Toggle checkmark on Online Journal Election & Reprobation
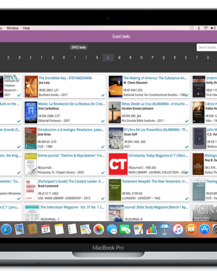Image resolution: width=217 pixels, height=280 pixels. pyautogui.click(x=103, y=173)
